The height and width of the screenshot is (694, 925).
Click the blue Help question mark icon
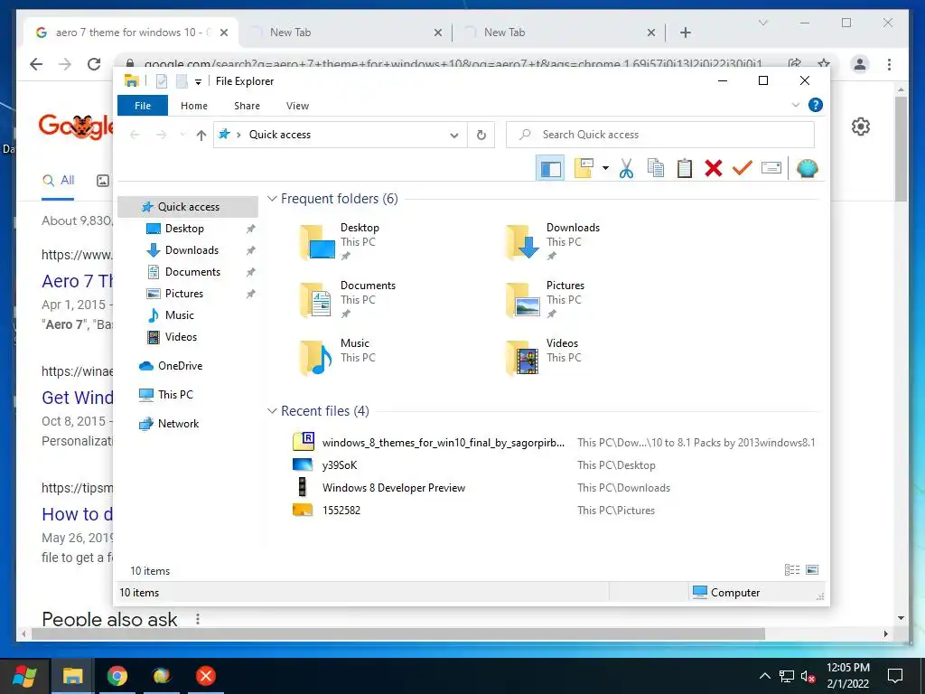pos(816,105)
